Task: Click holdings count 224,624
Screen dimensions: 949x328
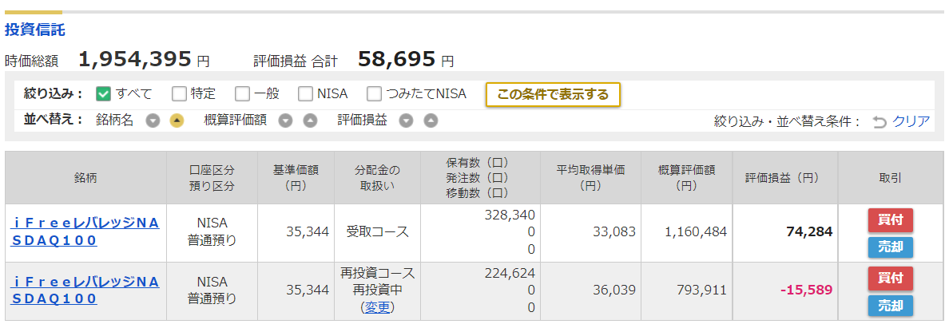Action: pos(510,274)
